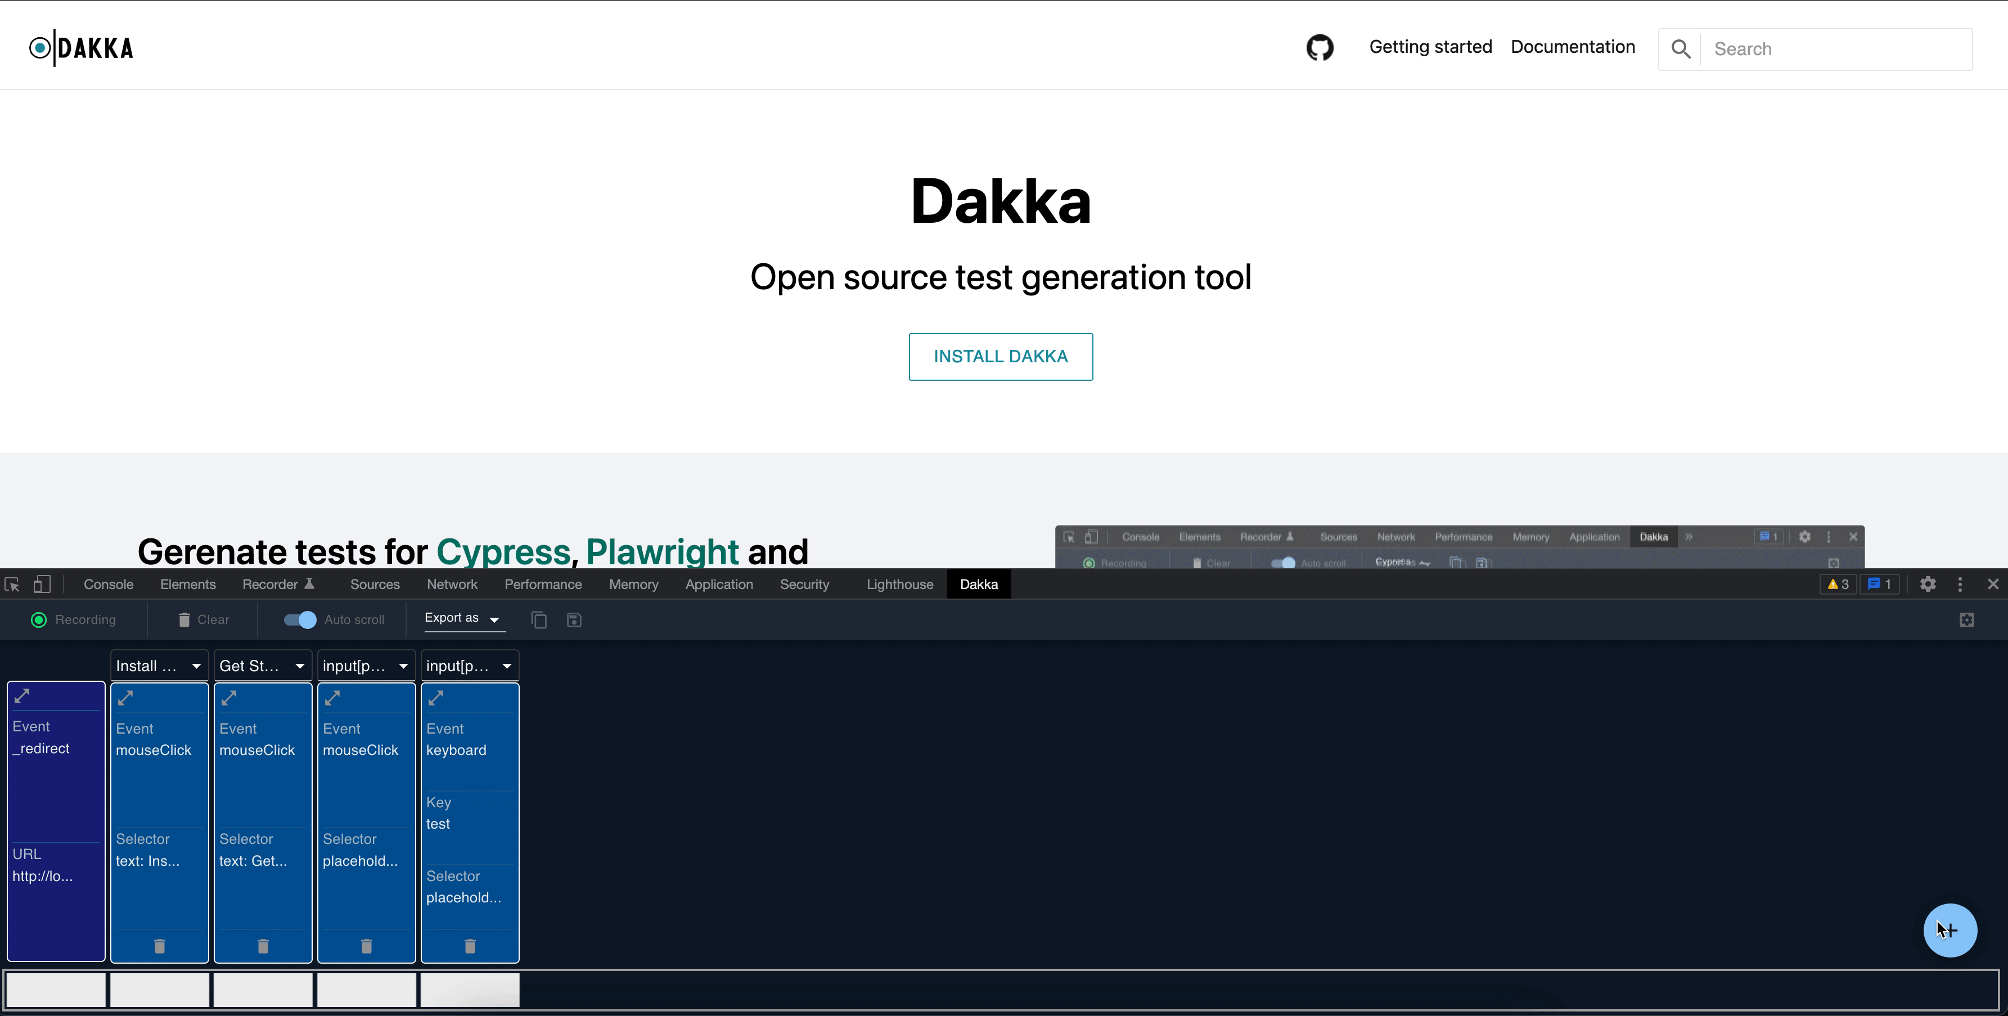Open the 'Install ...' selector dropdown
The image size is (2008, 1016).
(159, 666)
